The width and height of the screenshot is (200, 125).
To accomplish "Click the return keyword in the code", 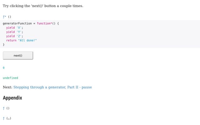I will [11, 40].
